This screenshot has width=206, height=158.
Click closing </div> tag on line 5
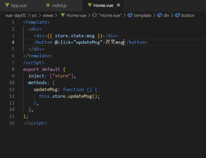coord(37,49)
